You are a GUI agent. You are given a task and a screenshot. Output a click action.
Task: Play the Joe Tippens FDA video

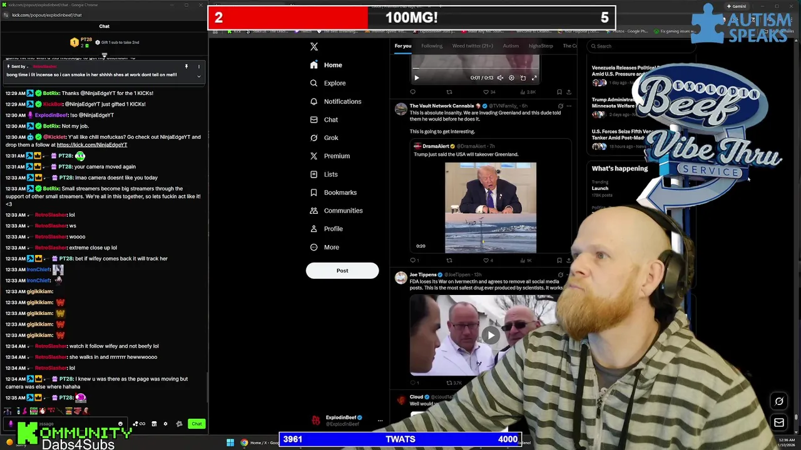(491, 336)
